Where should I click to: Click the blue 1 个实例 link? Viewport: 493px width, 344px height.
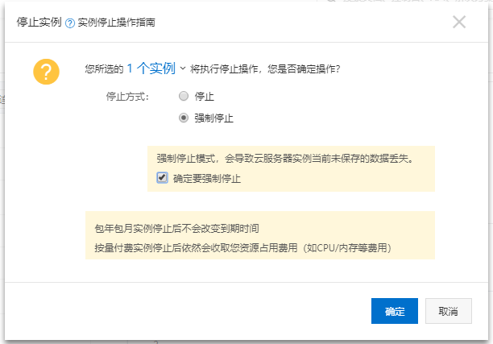click(151, 68)
